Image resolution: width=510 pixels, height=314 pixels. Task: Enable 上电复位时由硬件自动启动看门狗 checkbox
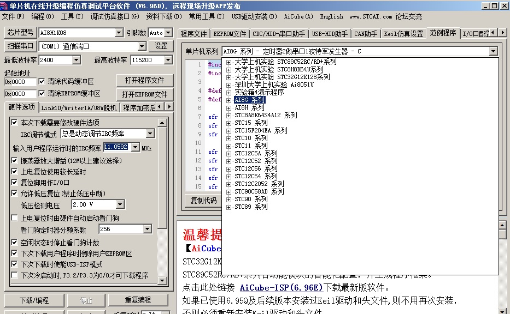point(15,218)
